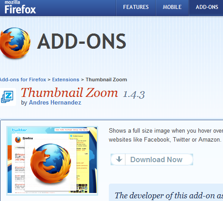Click the Thumbnail Zoom add-on icon
Screen dimensions: 223x201
coord(8,97)
